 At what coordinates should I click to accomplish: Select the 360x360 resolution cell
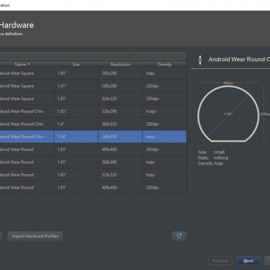[x=120, y=162]
